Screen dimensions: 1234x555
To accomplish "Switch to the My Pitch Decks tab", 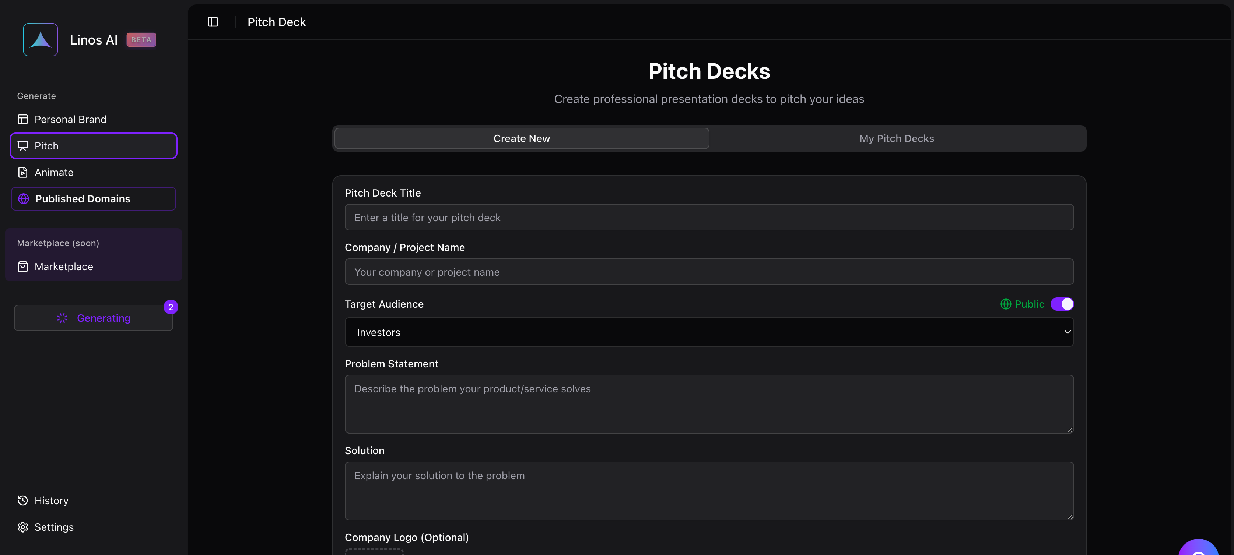I will click(x=897, y=138).
